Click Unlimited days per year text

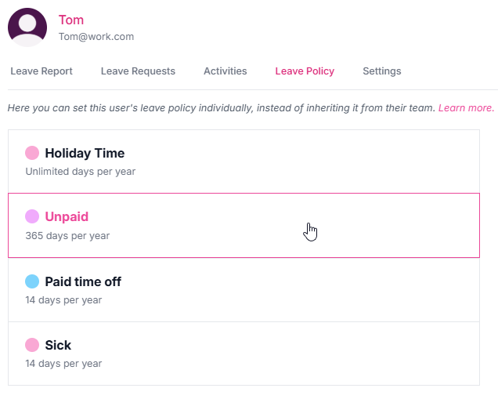point(81,172)
